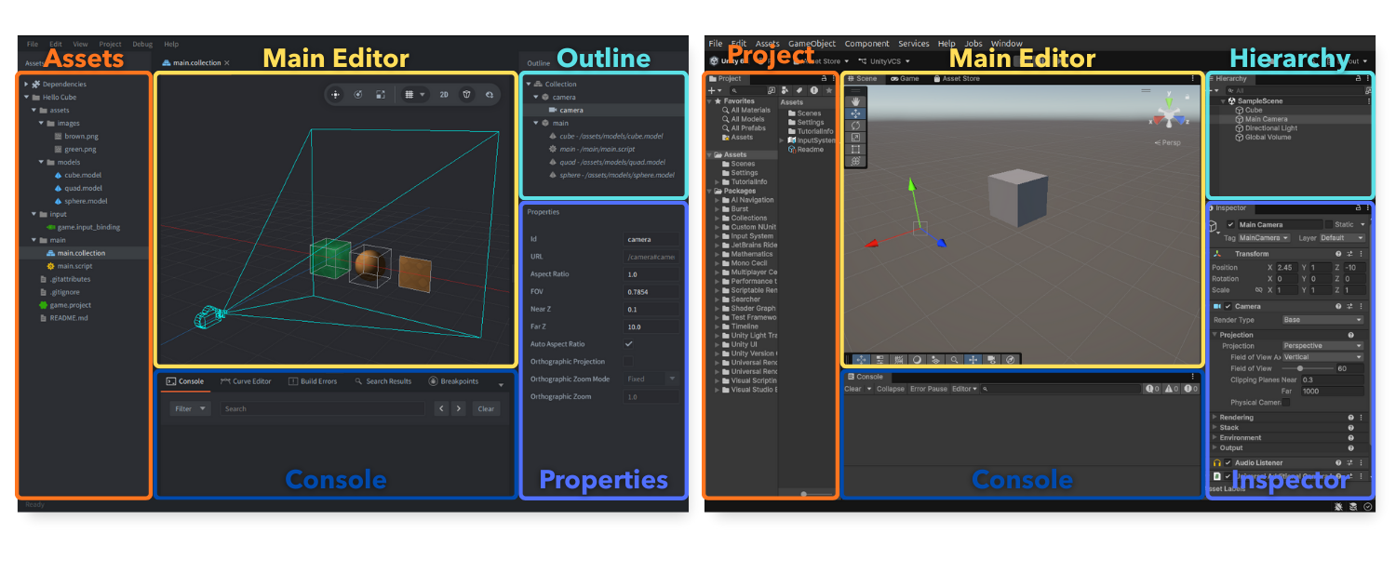Click the Collapse button in the Unity Console

pos(891,389)
